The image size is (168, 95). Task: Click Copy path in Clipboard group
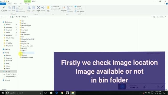point(20,9)
